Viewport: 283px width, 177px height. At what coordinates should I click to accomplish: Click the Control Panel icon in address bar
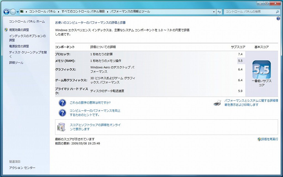point(22,12)
